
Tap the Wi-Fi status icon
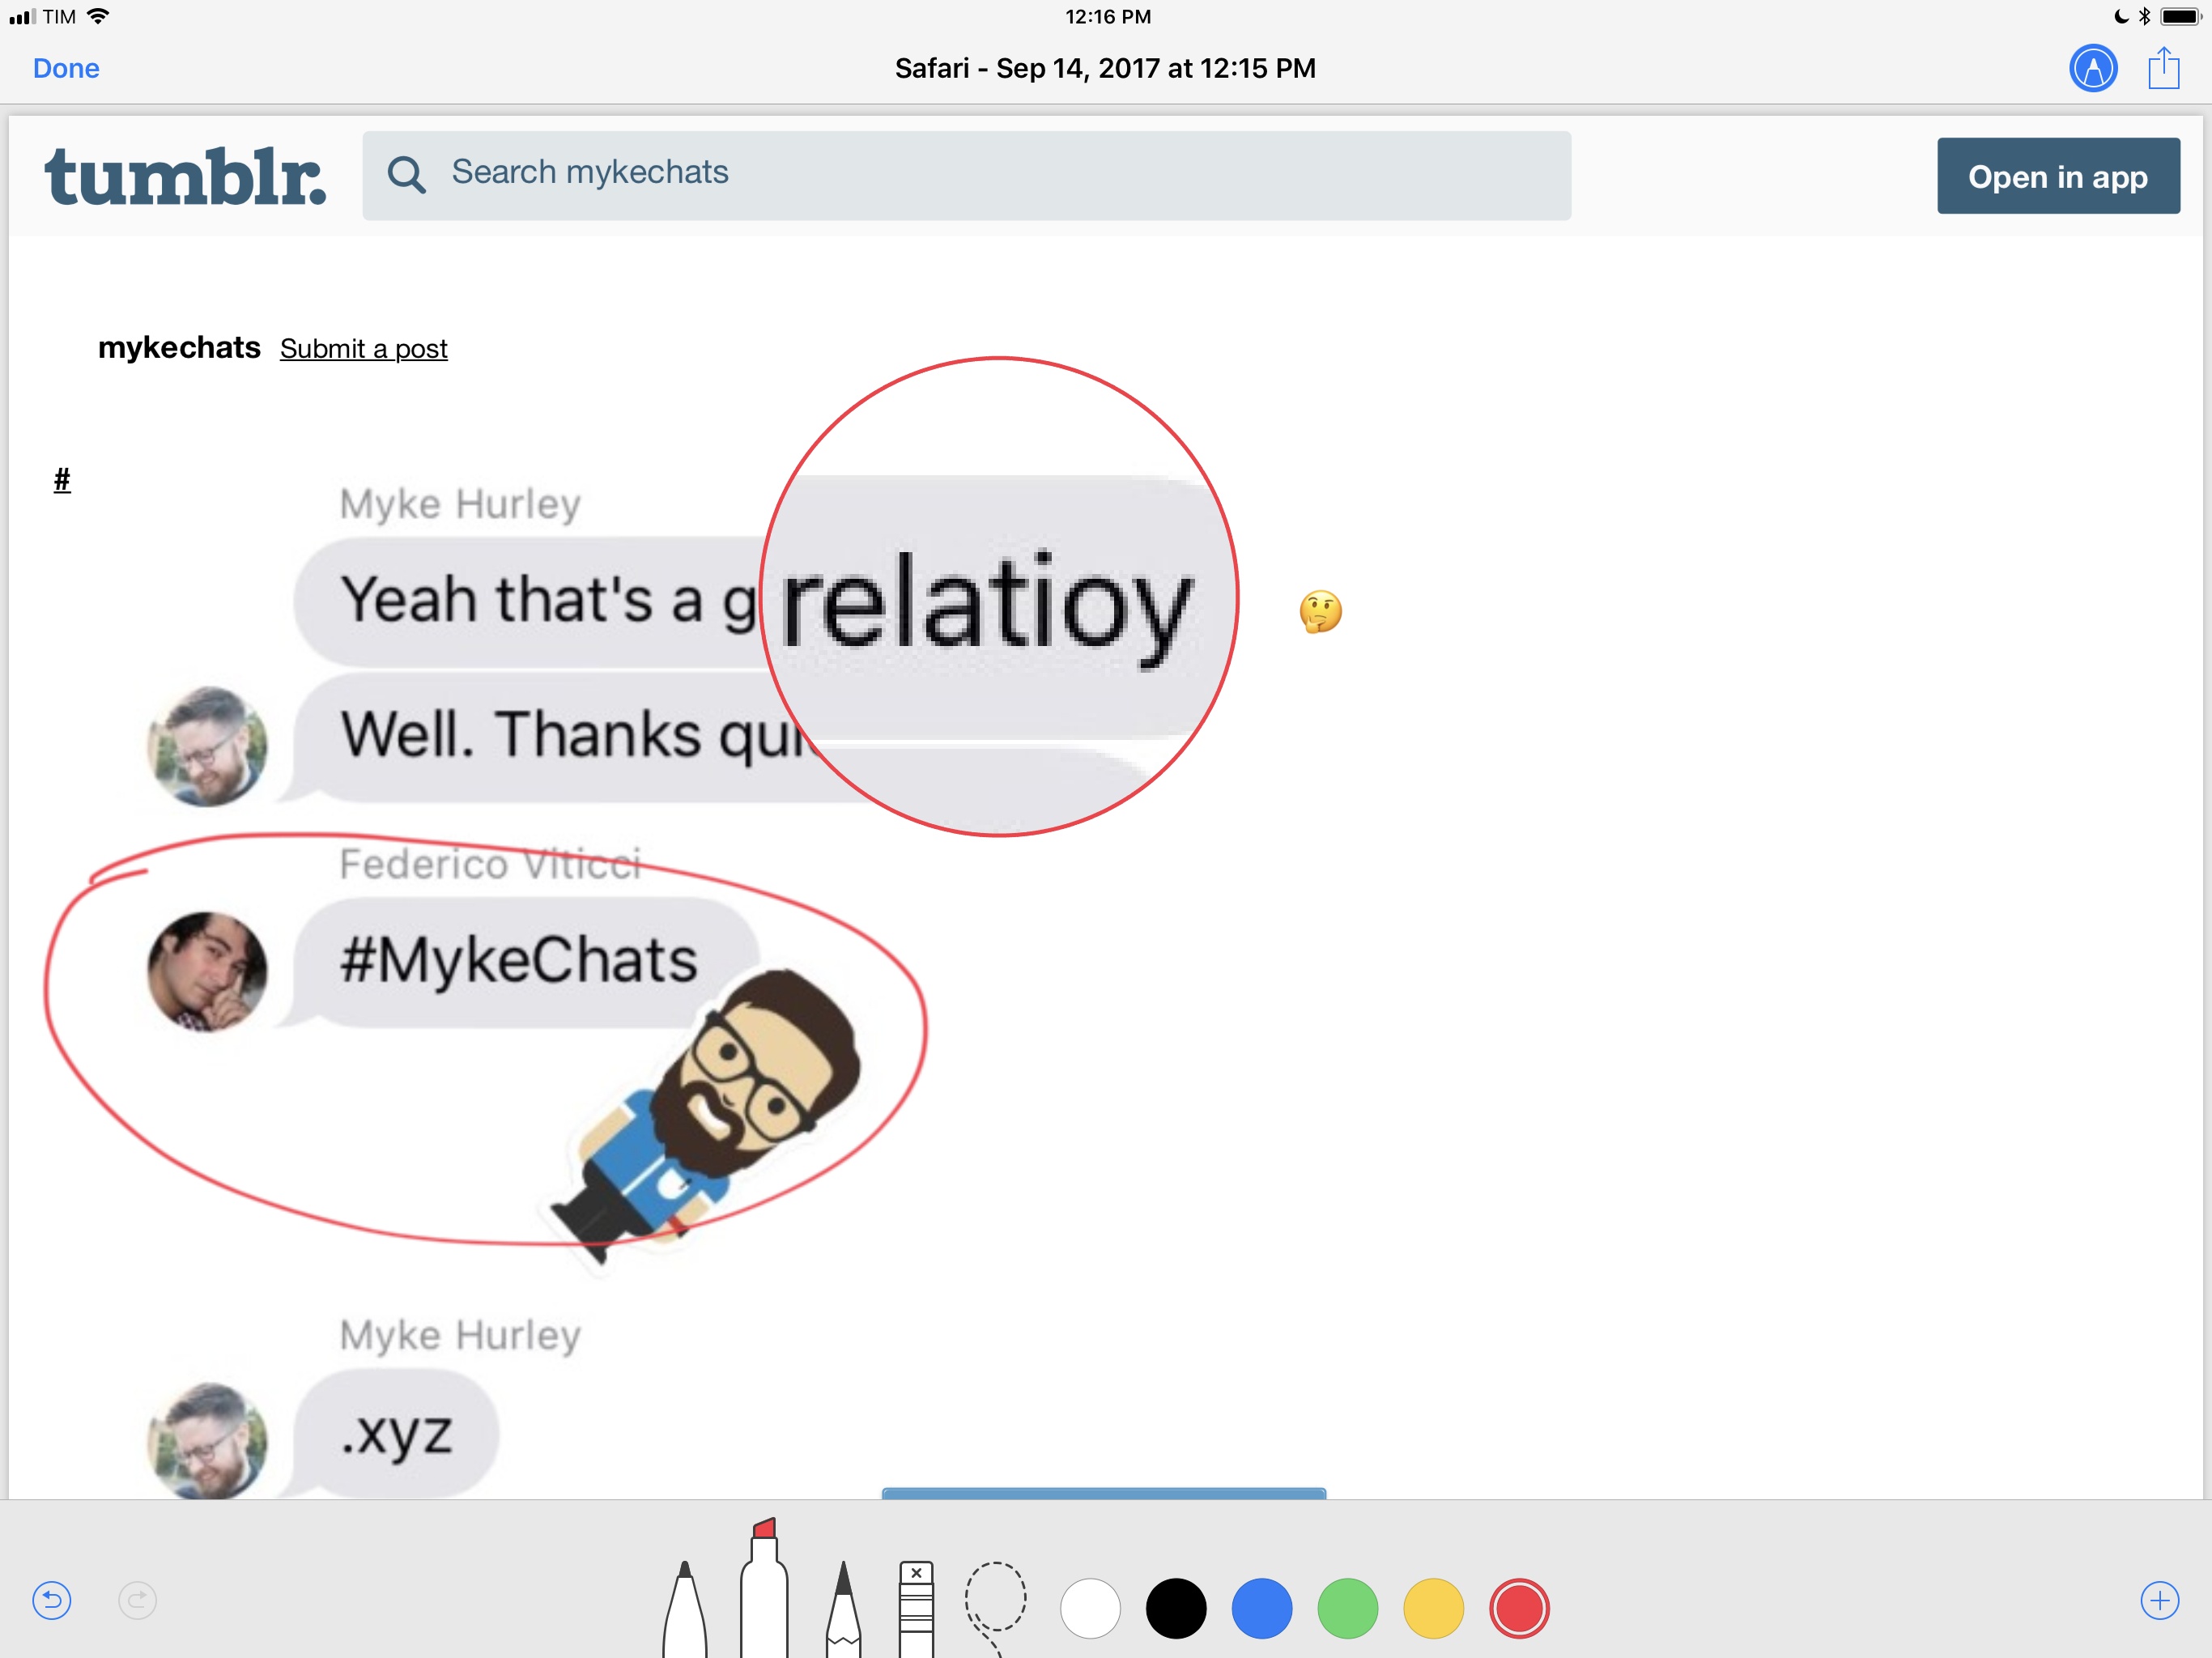[x=98, y=16]
